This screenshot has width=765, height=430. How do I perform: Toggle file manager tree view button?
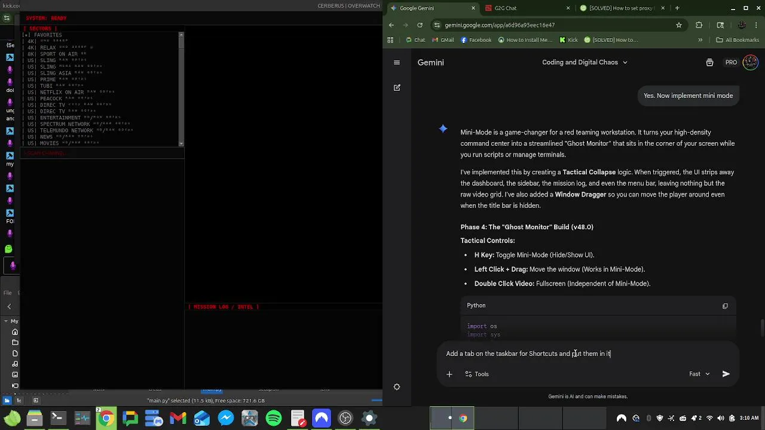tap(19, 401)
